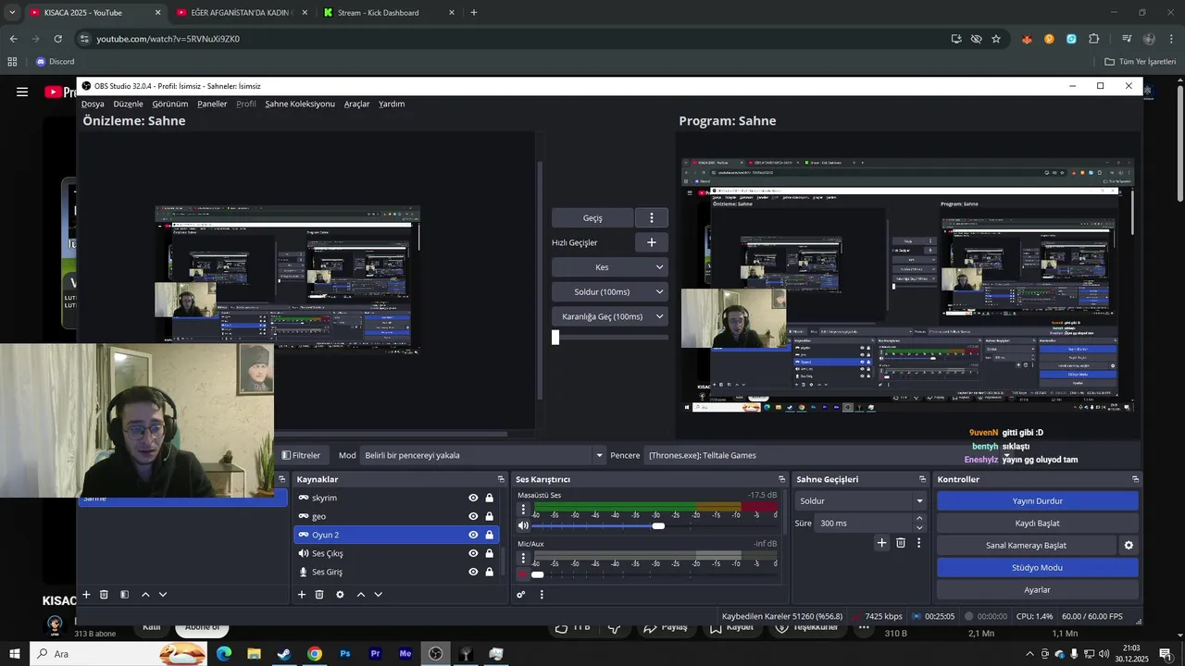Move the selected scene down
This screenshot has width=1185, height=666.
click(x=163, y=595)
